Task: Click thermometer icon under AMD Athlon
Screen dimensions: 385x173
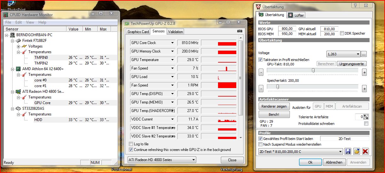Action: pyautogui.click(x=24, y=75)
